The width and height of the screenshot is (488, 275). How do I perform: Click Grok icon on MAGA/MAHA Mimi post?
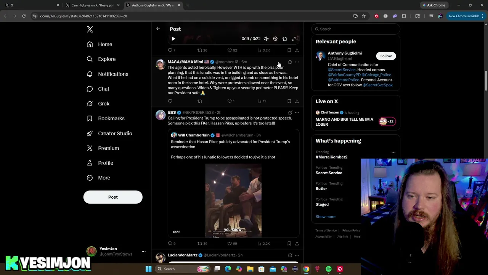click(x=290, y=62)
